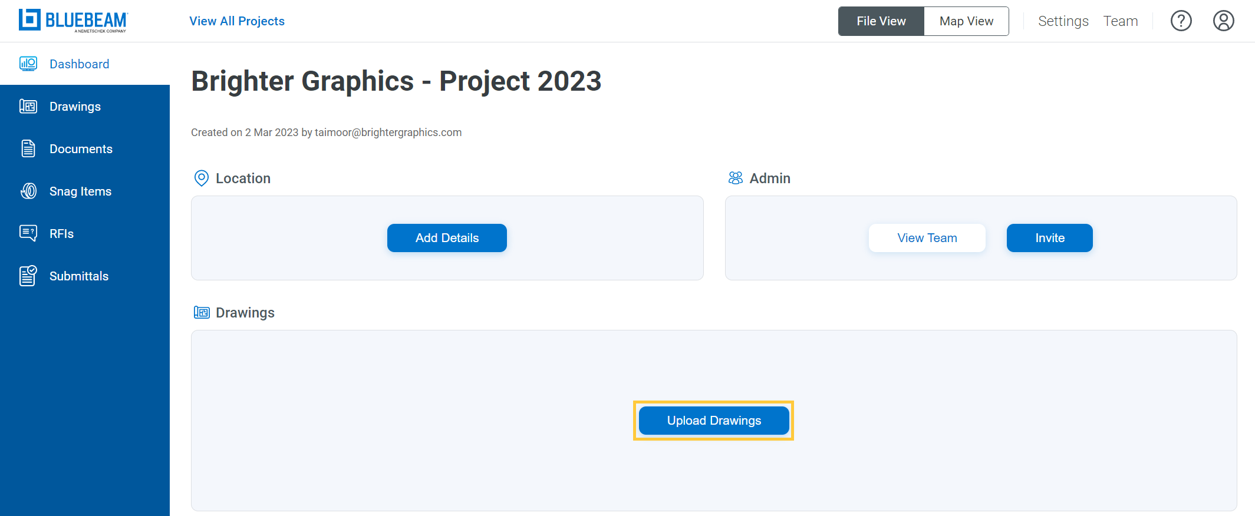Click the Admin section heading
Viewport: 1255px width, 516px height.
point(770,178)
